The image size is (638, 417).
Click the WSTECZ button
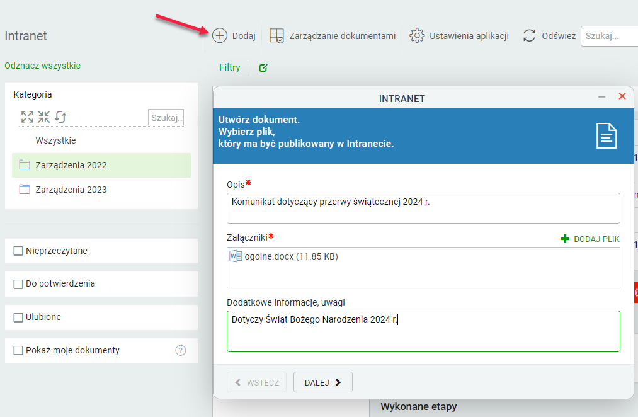point(257,382)
